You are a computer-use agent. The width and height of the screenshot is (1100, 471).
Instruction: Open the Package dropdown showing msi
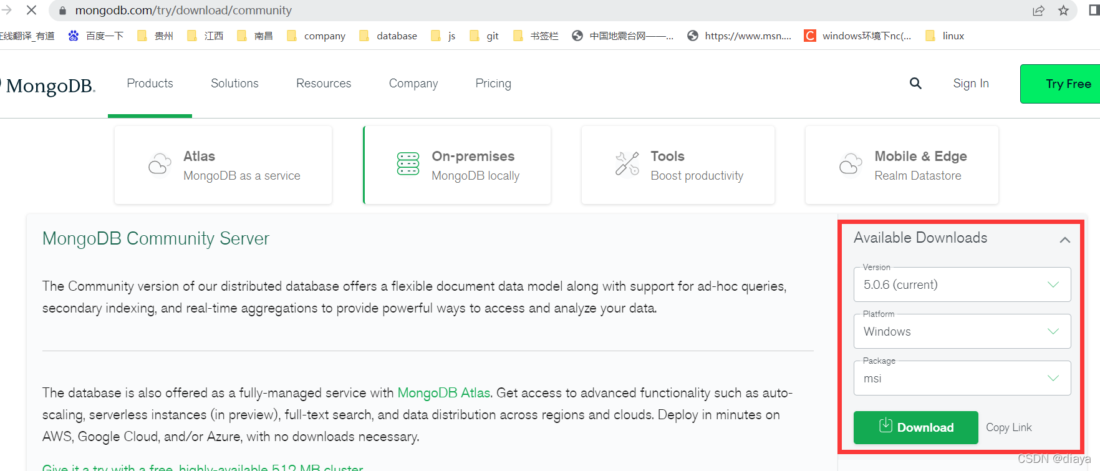[x=962, y=378]
